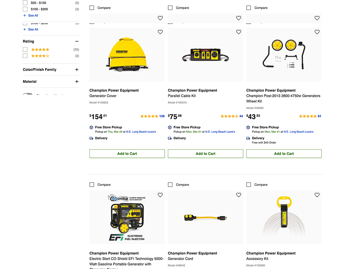Add Parallel Cable Kit to cart
The width and height of the screenshot is (344, 269).
pyautogui.click(x=206, y=153)
